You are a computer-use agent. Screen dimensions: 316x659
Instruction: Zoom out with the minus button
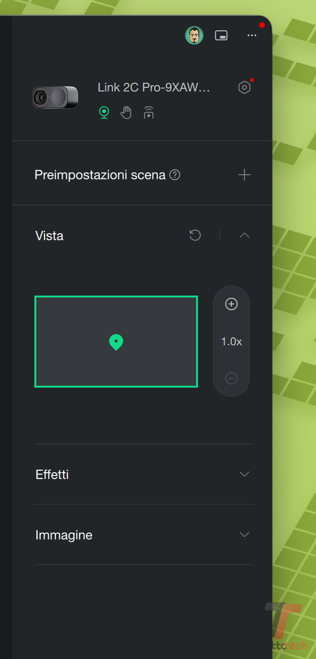coord(231,378)
